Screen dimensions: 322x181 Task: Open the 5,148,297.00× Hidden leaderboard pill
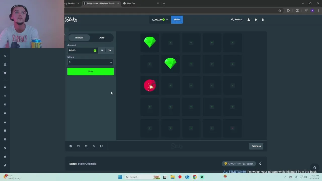239,164
